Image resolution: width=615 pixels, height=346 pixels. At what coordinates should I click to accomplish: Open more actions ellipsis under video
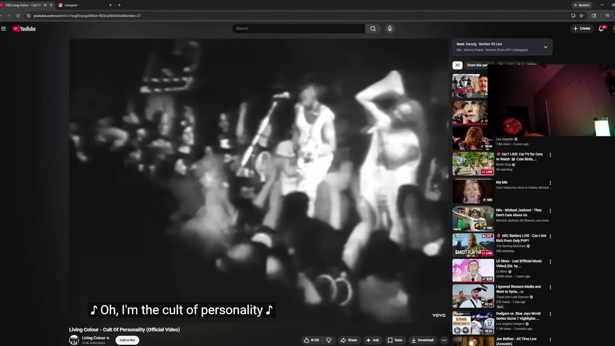pos(444,340)
